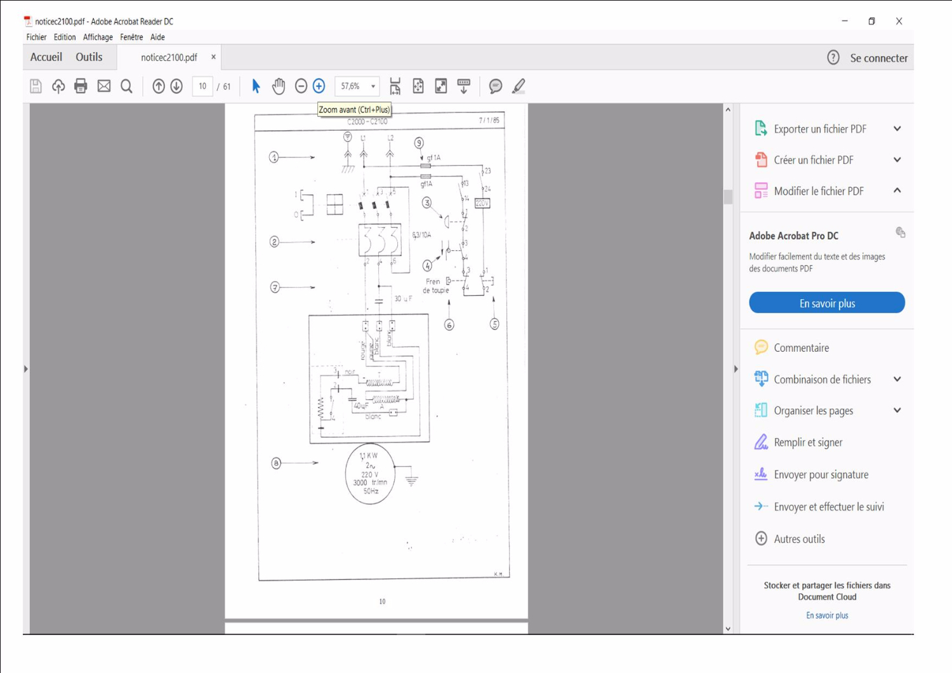Open the Find text magnifier tool

[x=127, y=86]
